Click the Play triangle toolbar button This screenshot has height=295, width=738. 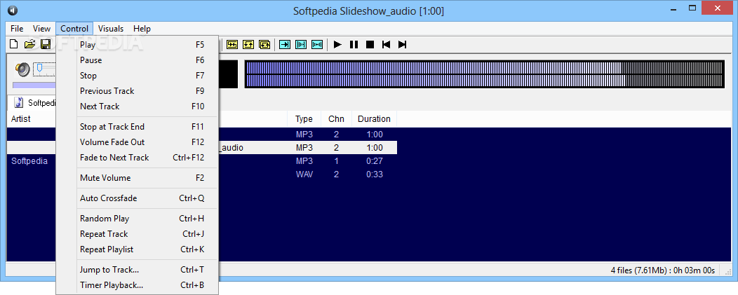(x=337, y=45)
